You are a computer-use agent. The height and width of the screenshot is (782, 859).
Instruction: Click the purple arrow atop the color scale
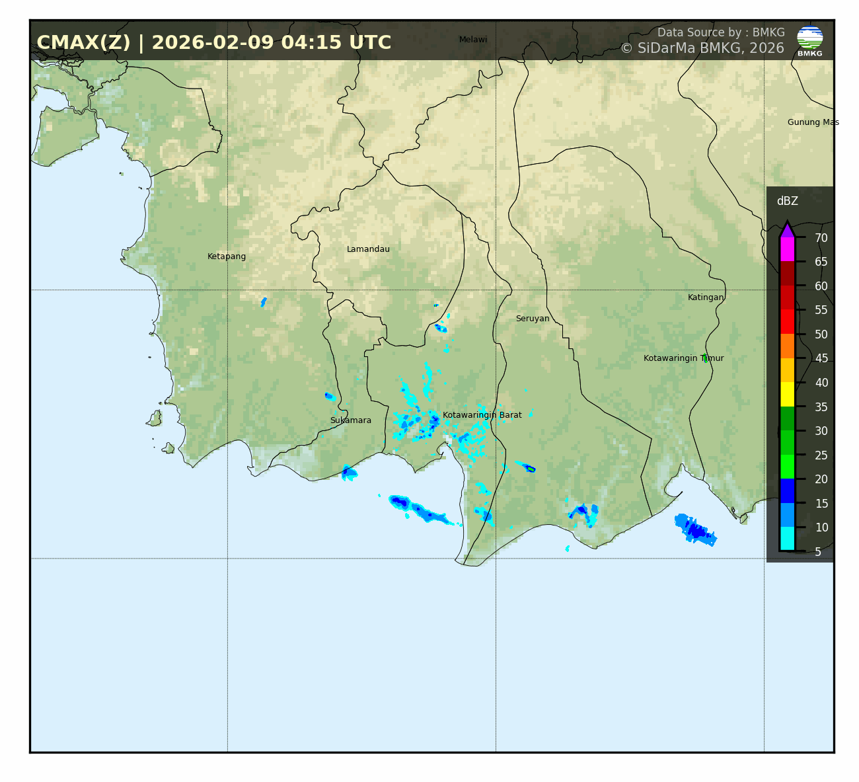(x=786, y=229)
